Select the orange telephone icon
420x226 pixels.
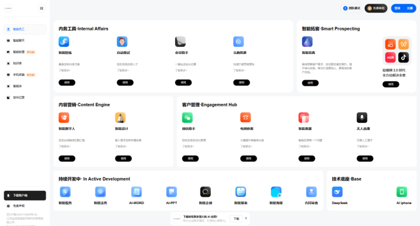[x=246, y=117]
